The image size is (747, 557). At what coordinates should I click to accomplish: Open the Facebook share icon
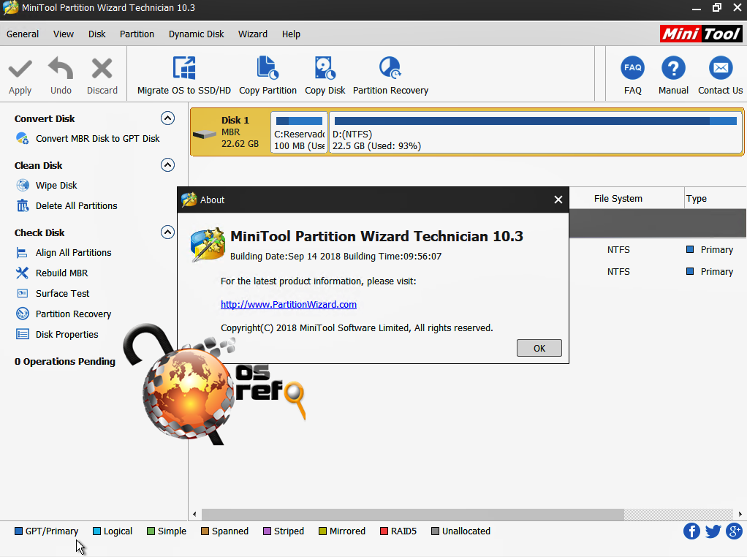coord(691,531)
